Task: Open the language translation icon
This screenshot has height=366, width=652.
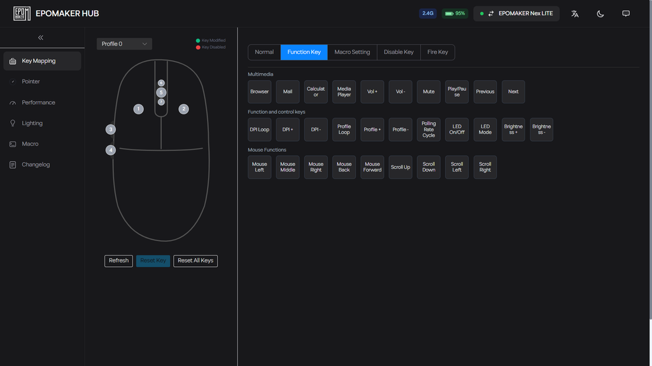Action: click(575, 14)
